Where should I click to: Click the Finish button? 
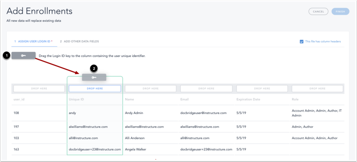pyautogui.click(x=340, y=11)
